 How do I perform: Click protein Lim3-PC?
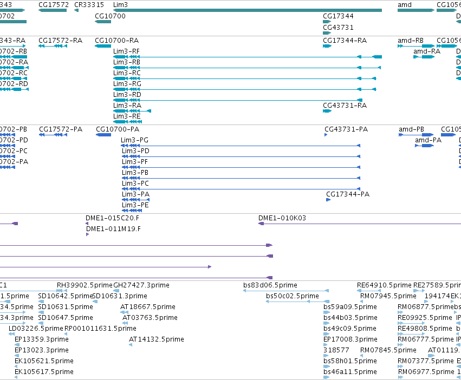pyautogui.click(x=135, y=184)
